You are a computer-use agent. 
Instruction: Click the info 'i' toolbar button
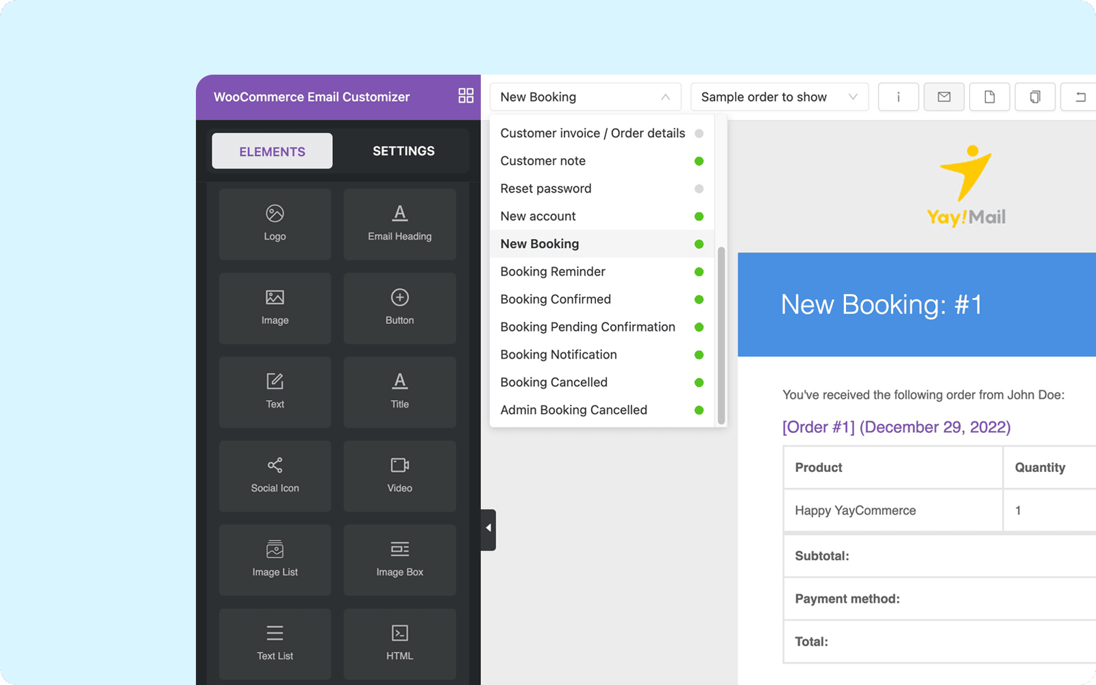898,97
